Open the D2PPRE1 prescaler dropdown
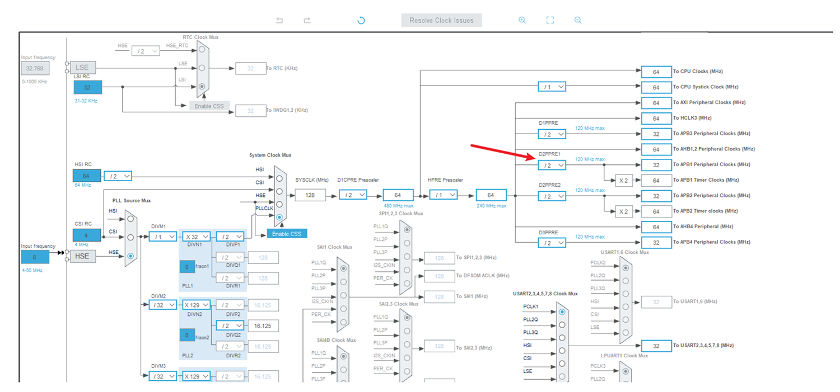 [x=552, y=165]
